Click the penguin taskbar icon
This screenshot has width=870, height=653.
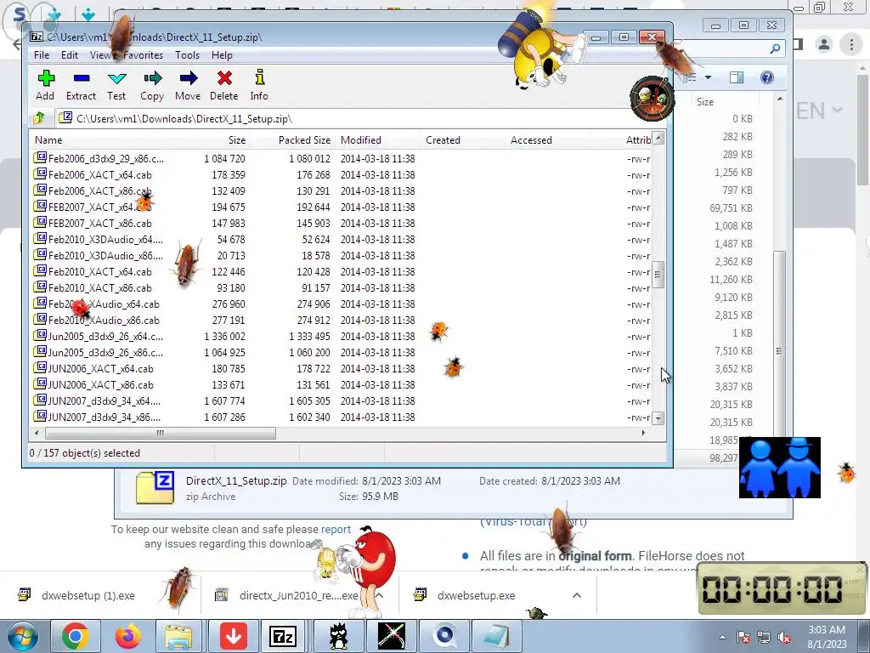338,636
